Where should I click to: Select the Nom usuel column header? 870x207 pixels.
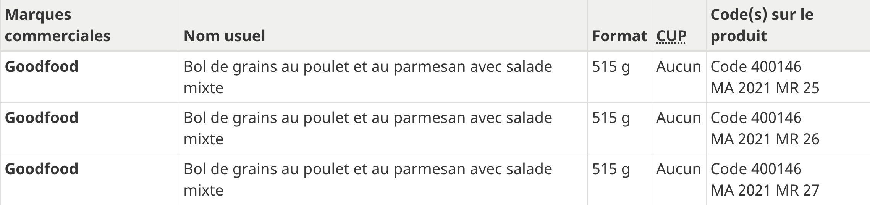[224, 36]
